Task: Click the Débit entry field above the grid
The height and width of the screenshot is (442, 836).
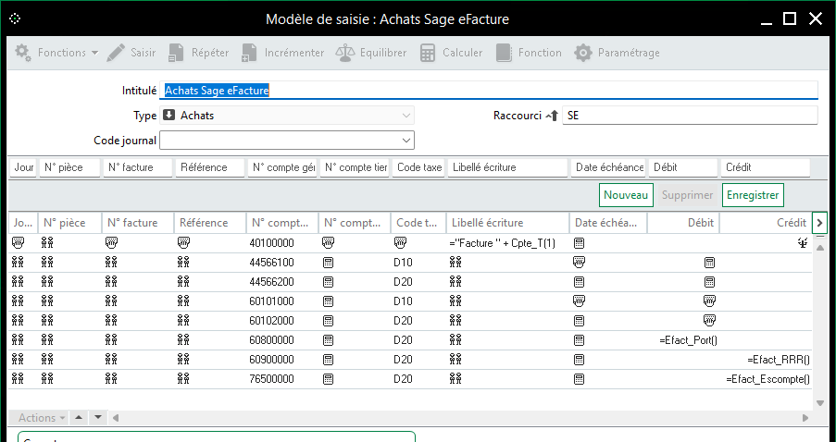Action: [x=683, y=167]
